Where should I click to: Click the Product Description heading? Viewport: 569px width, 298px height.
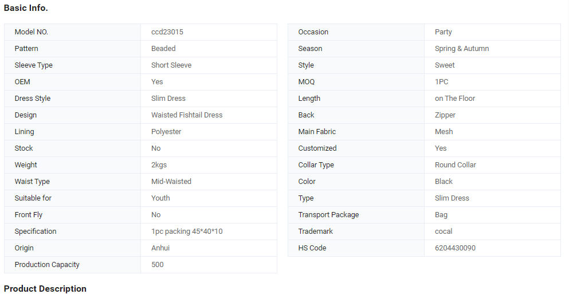pyautogui.click(x=45, y=289)
